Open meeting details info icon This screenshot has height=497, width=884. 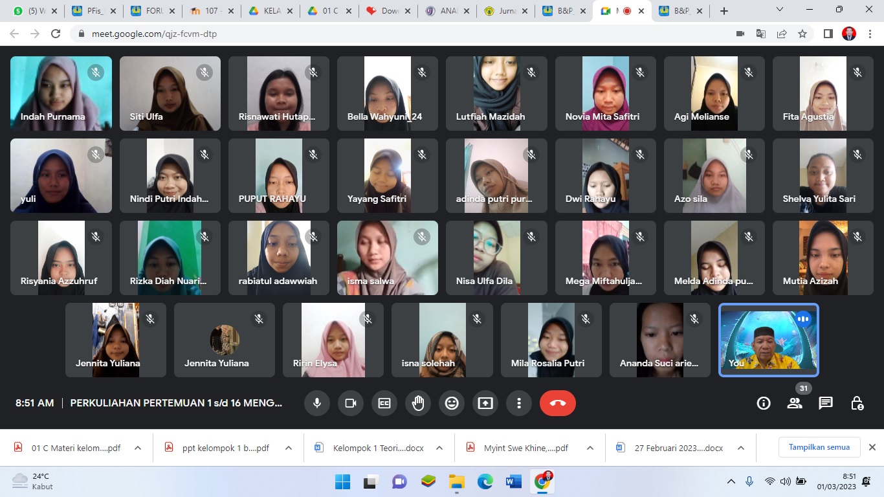(764, 403)
